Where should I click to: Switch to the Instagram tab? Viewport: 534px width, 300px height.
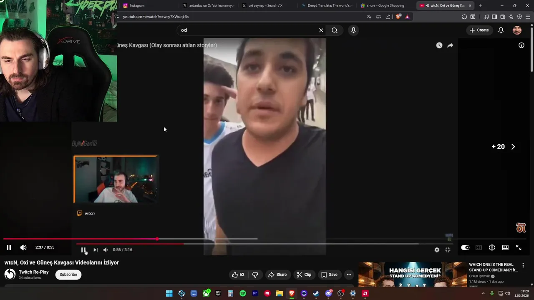pyautogui.click(x=149, y=5)
